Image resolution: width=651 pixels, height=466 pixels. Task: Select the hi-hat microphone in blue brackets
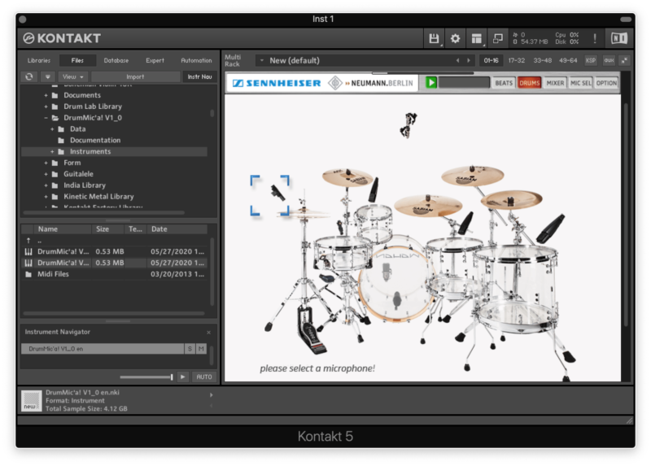[x=277, y=193]
